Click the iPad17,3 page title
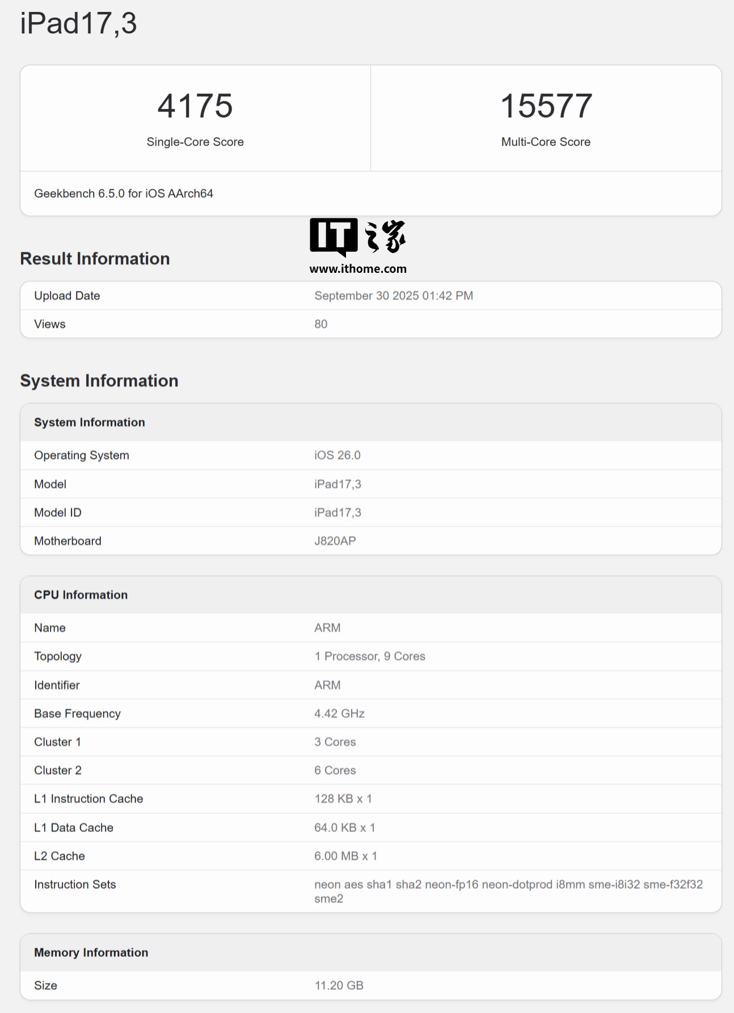 click(78, 24)
